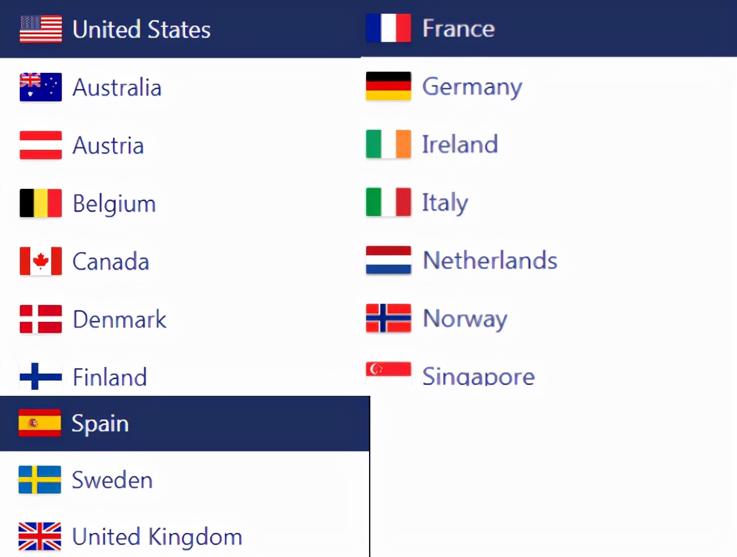Click the Australia flag icon
737x557 pixels.
[40, 87]
